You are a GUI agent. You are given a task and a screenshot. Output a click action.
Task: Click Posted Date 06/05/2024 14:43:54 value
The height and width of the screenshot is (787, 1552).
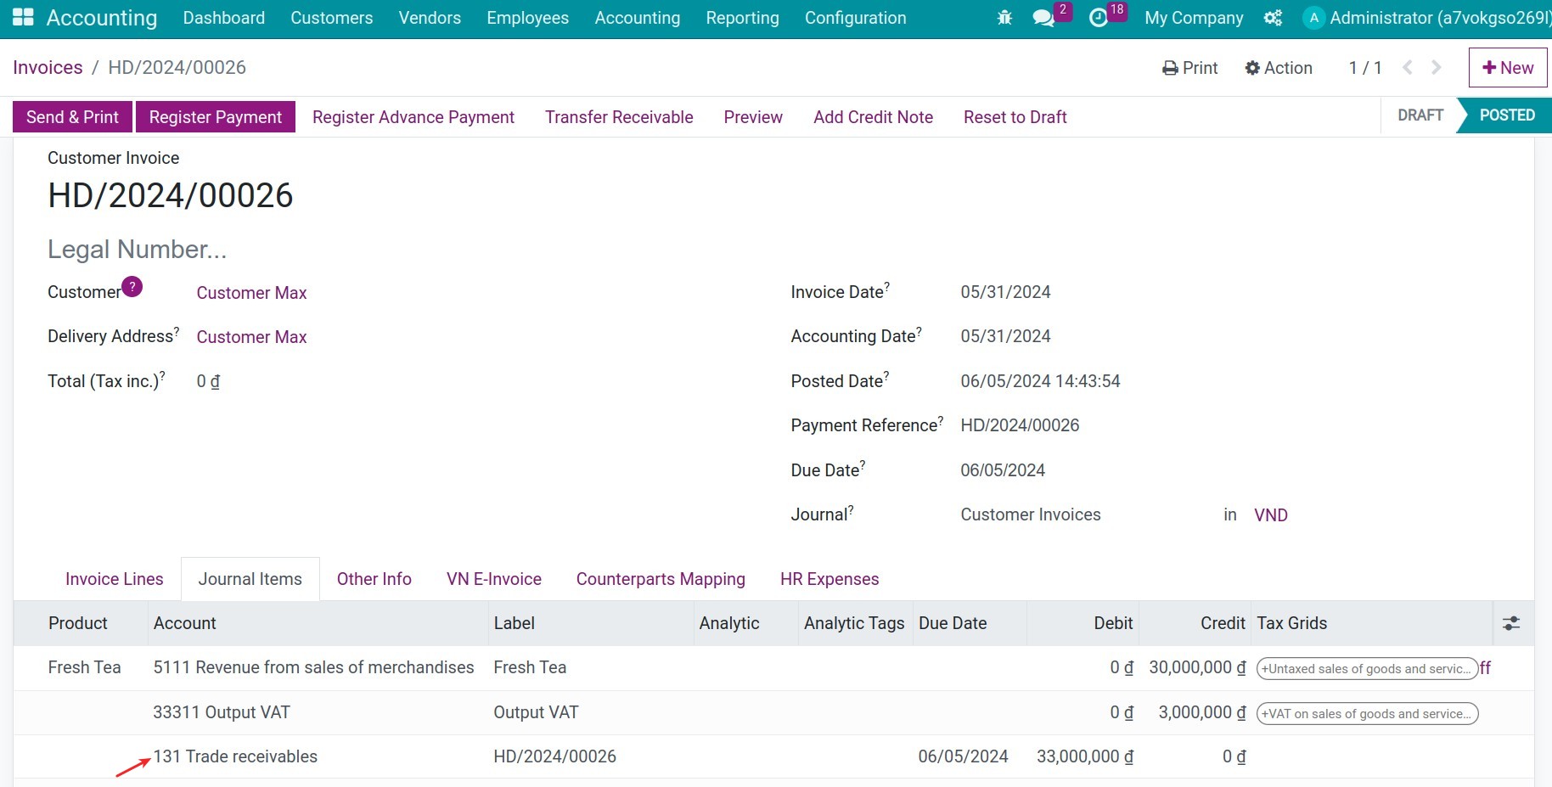coord(1040,381)
